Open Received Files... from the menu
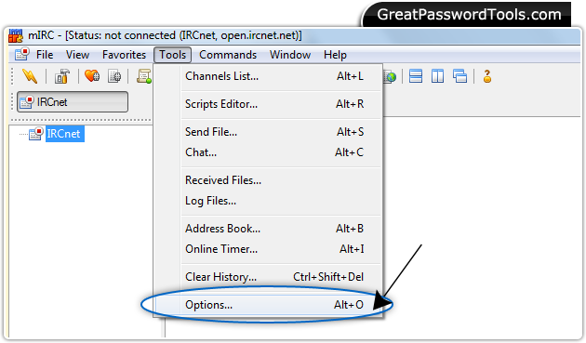586x343 pixels. [268, 180]
